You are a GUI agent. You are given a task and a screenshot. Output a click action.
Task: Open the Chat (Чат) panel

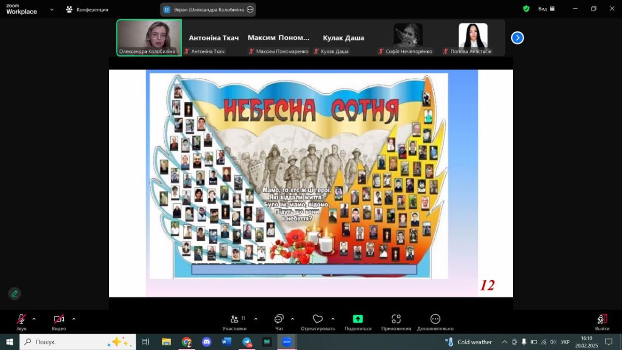point(279,321)
